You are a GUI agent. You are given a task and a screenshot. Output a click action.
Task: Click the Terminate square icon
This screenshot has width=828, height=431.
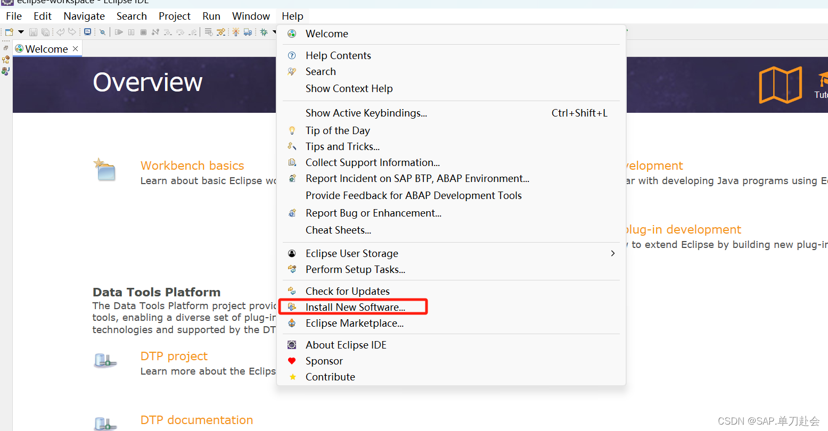tap(143, 32)
